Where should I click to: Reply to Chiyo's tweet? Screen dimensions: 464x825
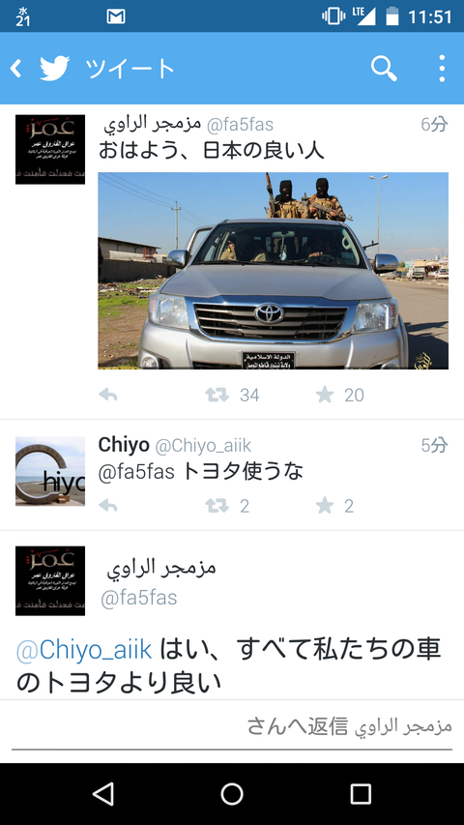point(108,506)
